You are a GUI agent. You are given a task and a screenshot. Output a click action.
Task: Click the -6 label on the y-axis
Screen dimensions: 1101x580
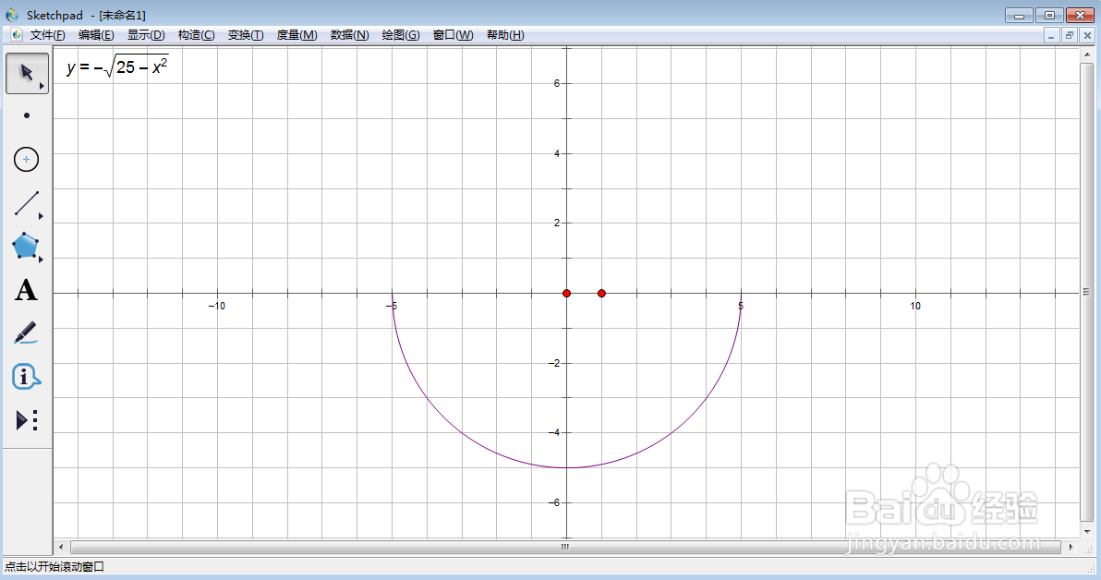pos(554,502)
